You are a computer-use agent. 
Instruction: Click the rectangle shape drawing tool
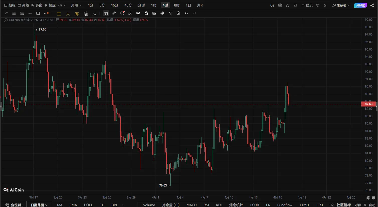(38, 13)
